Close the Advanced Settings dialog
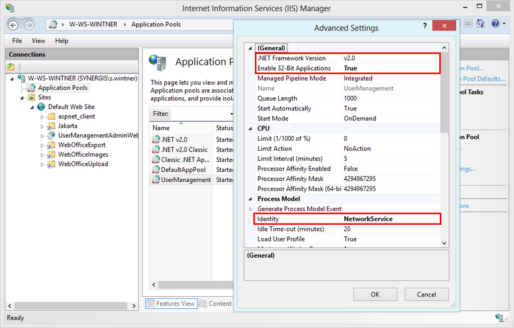 pyautogui.click(x=444, y=26)
